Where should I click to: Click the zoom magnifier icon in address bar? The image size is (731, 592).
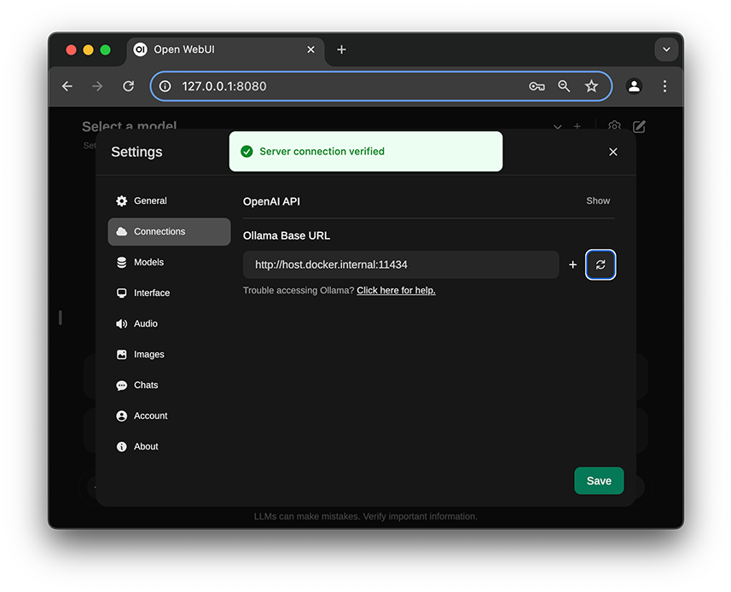(x=564, y=86)
